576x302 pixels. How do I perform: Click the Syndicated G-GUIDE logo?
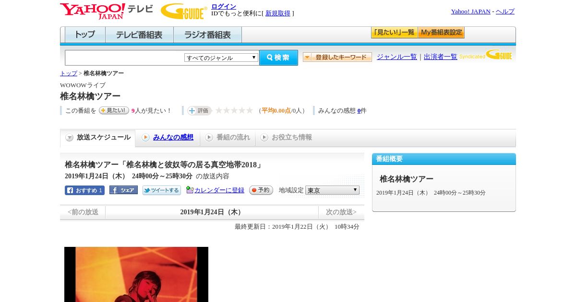pyautogui.click(x=486, y=55)
